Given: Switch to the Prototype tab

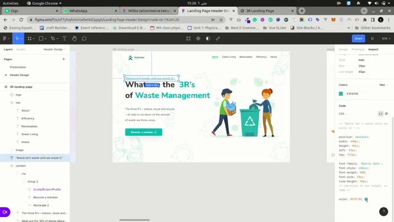Looking at the screenshot, I should pos(358,49).
